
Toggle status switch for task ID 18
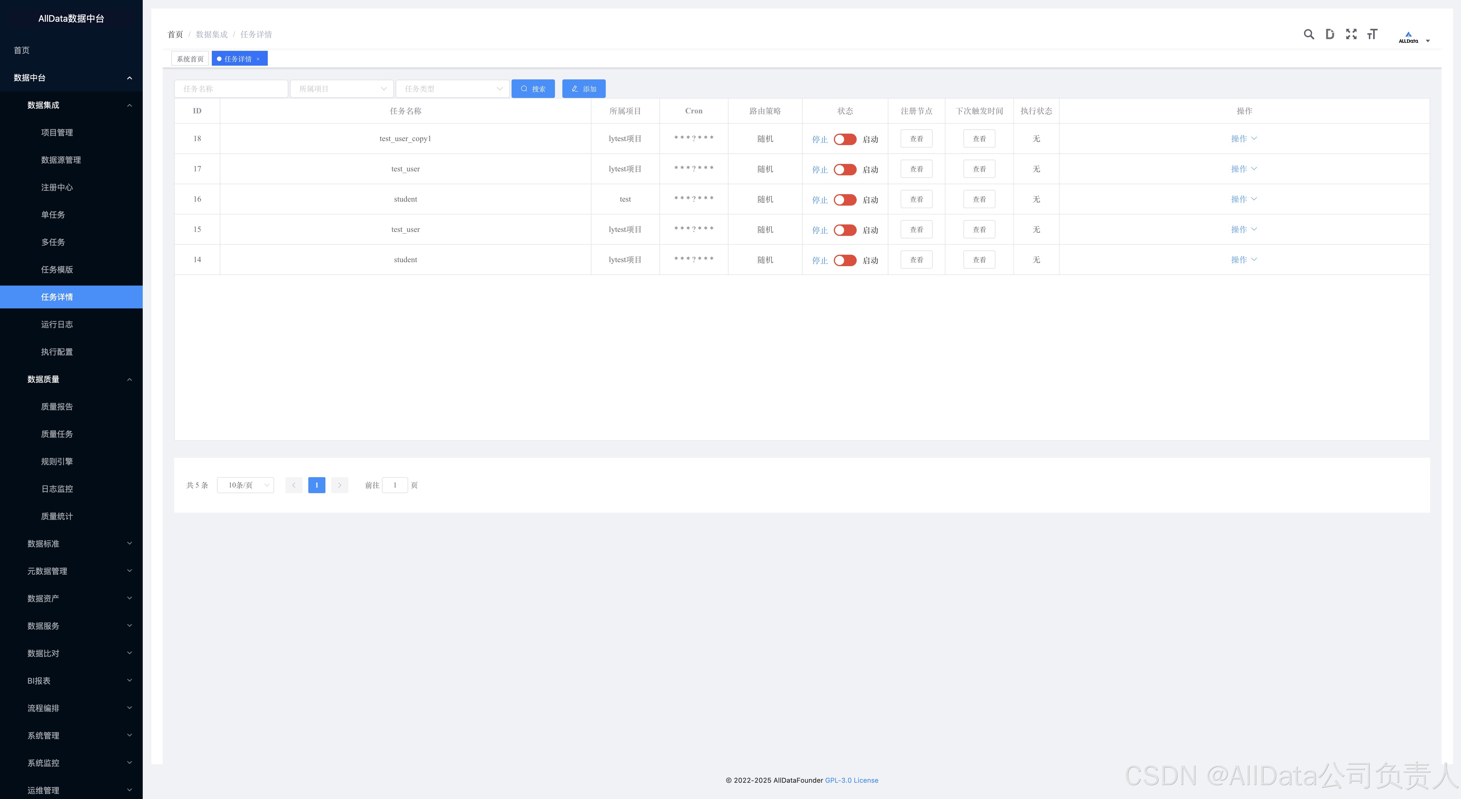coord(844,139)
